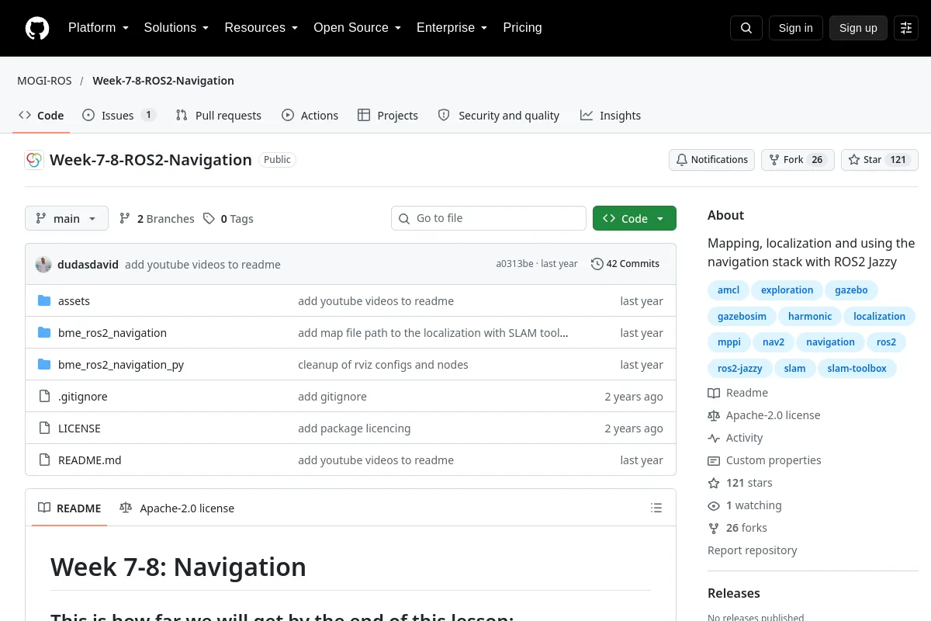931x621 pixels.
Task: Fork the repository with Fork 26 button
Action: point(798,160)
